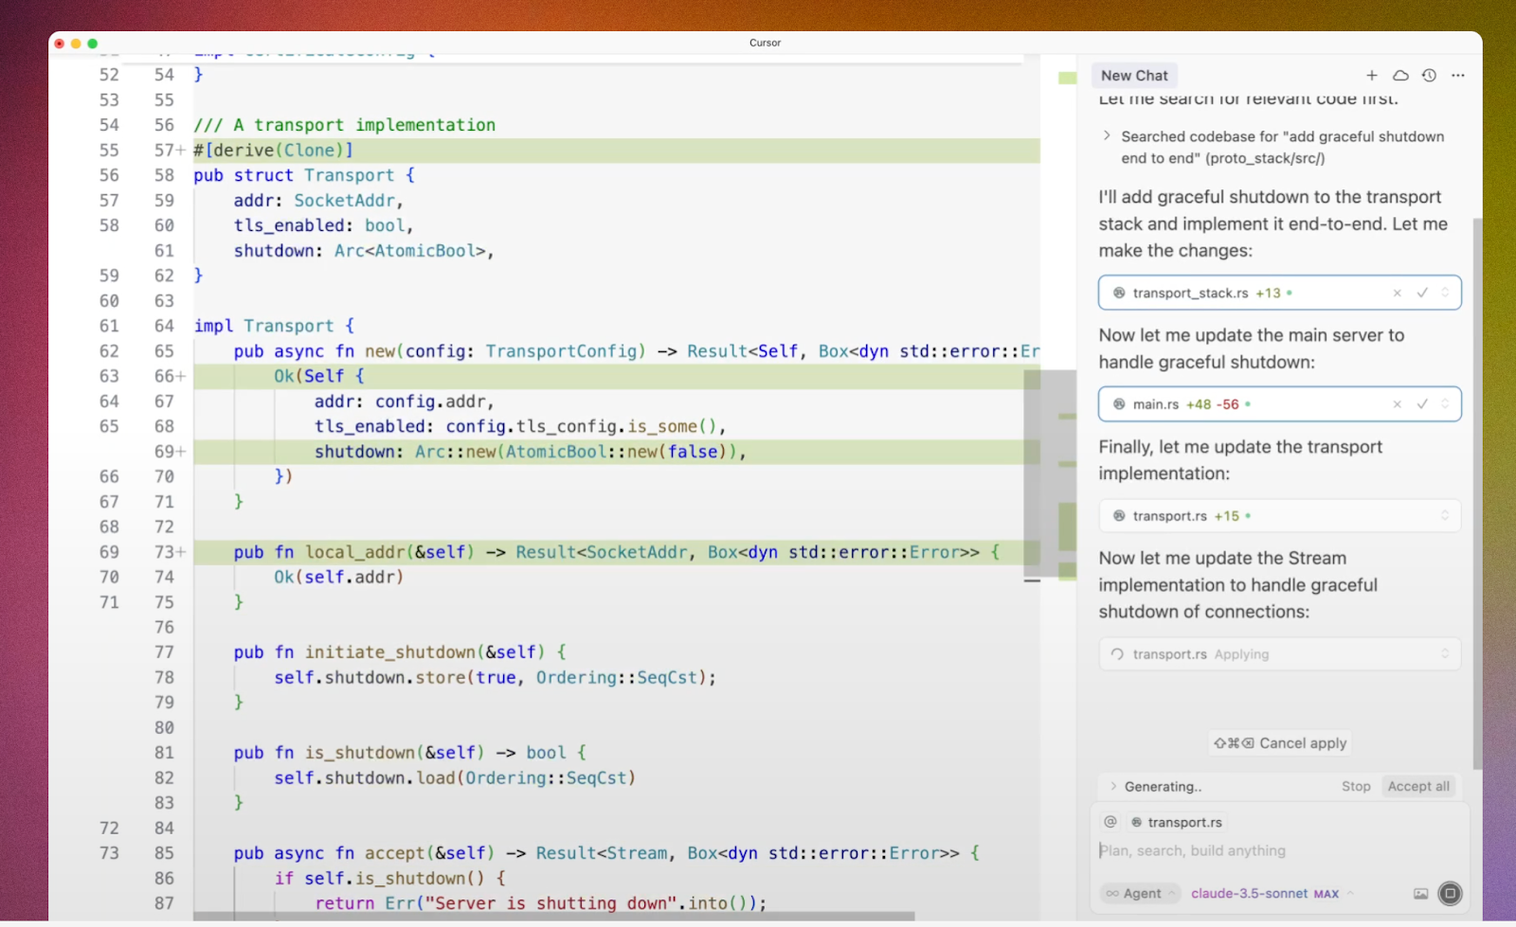The image size is (1516, 927).
Task: Reject changes in main.rs with X
Action: tap(1397, 404)
